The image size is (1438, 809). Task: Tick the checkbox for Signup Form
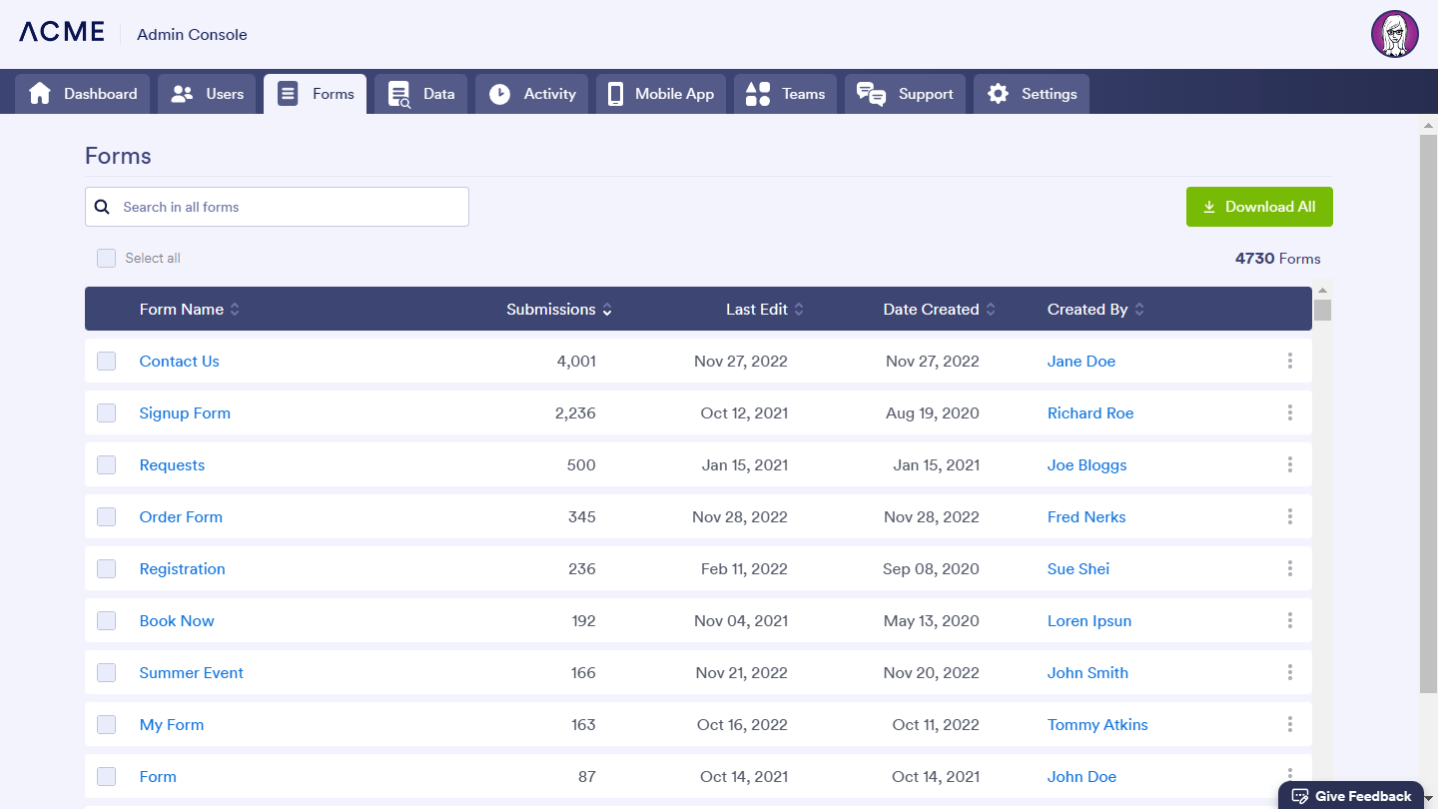click(106, 412)
